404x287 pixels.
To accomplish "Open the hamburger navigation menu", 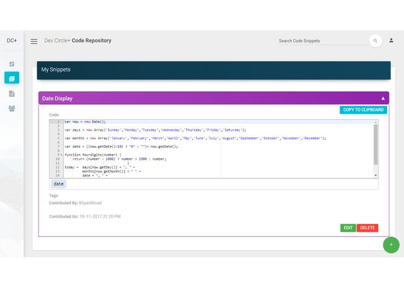I will (x=34, y=41).
